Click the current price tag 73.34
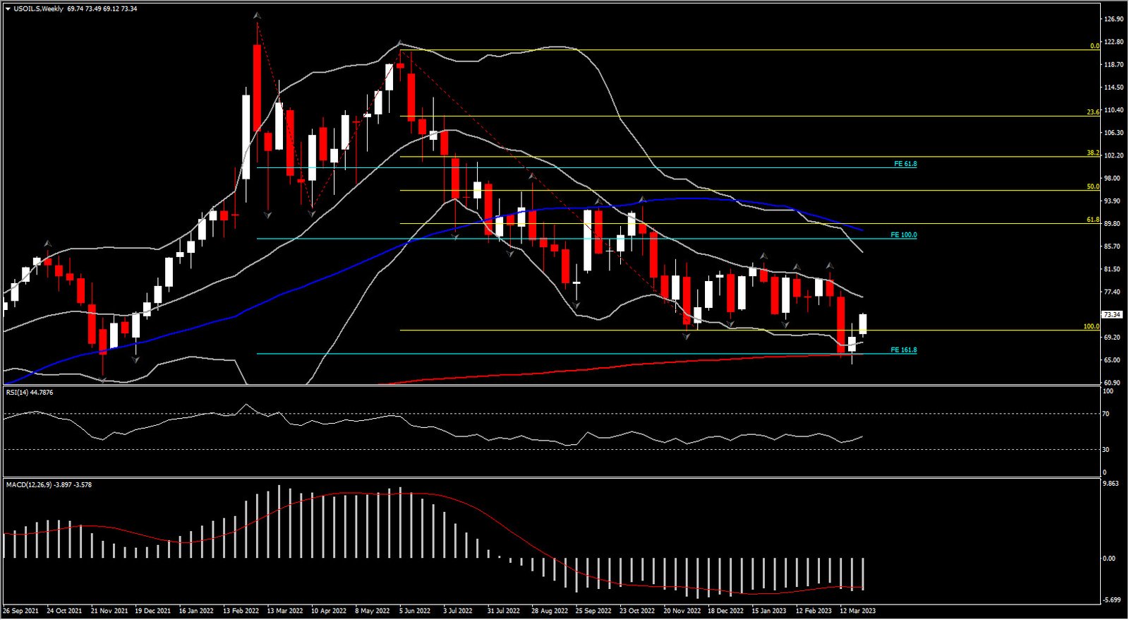This screenshot has height=620, width=1129. pyautogui.click(x=1111, y=315)
